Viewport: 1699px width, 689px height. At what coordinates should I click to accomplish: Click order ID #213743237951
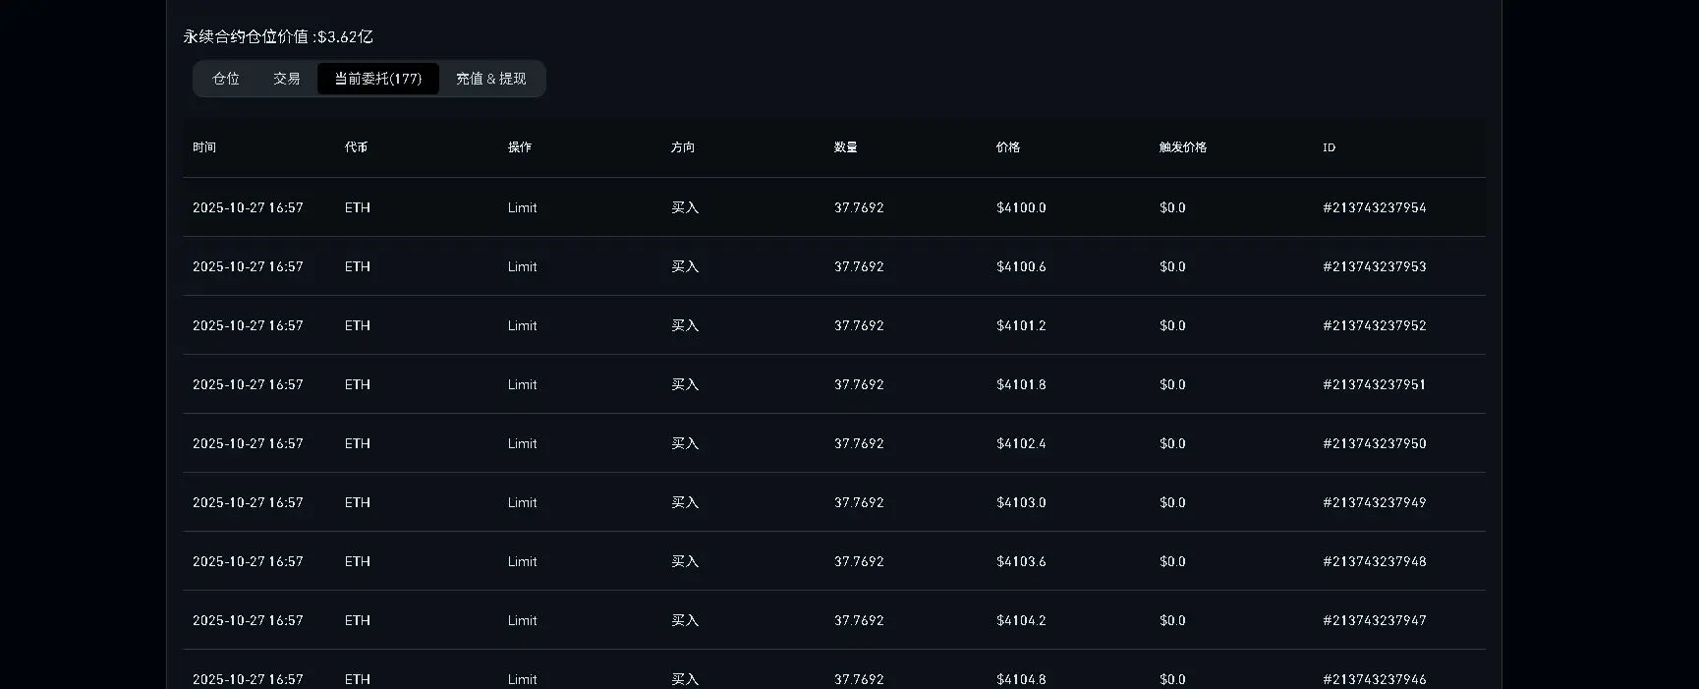pyautogui.click(x=1375, y=384)
